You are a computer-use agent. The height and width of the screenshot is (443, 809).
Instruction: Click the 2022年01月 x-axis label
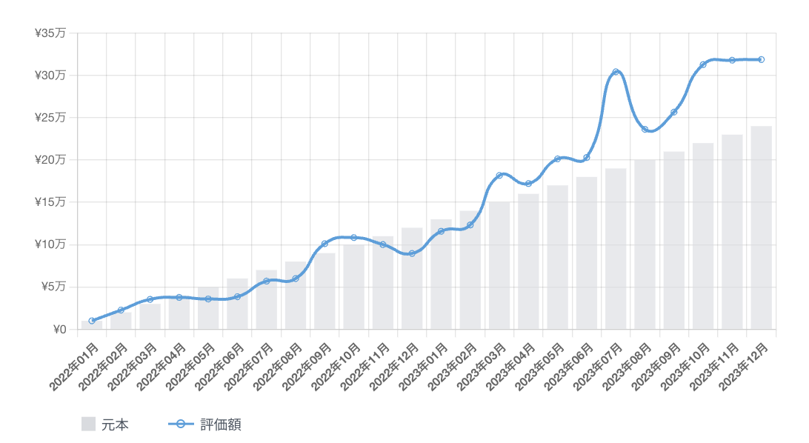(x=73, y=363)
